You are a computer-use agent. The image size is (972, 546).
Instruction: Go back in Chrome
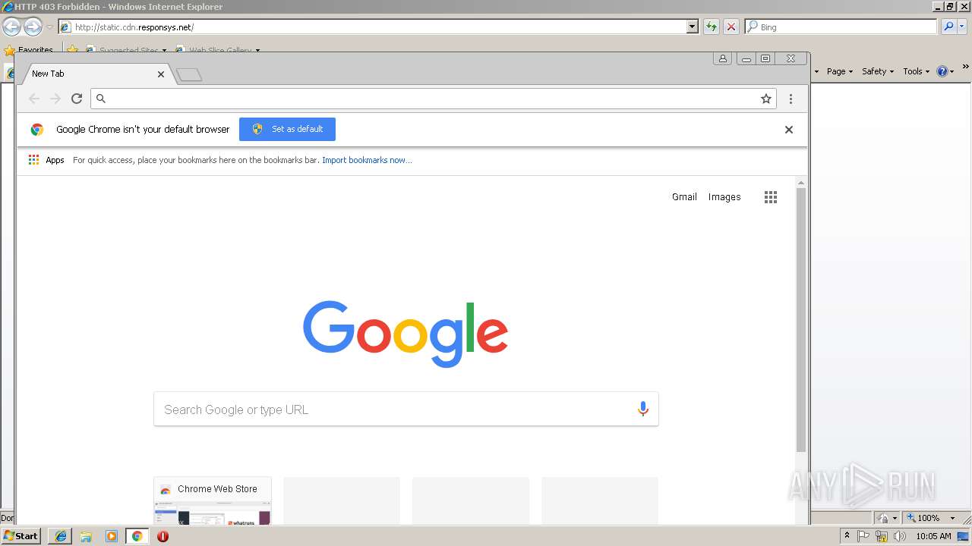tap(34, 99)
